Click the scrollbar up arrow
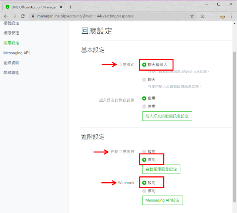Viewport: 237px width, 213px height. [234, 24]
